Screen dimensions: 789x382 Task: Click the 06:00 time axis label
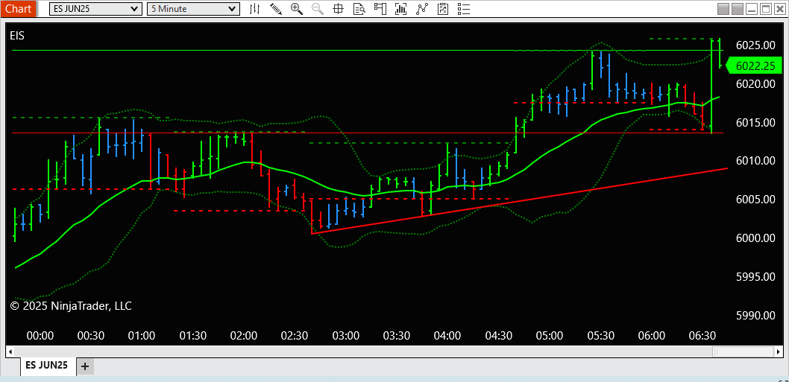[x=651, y=335]
